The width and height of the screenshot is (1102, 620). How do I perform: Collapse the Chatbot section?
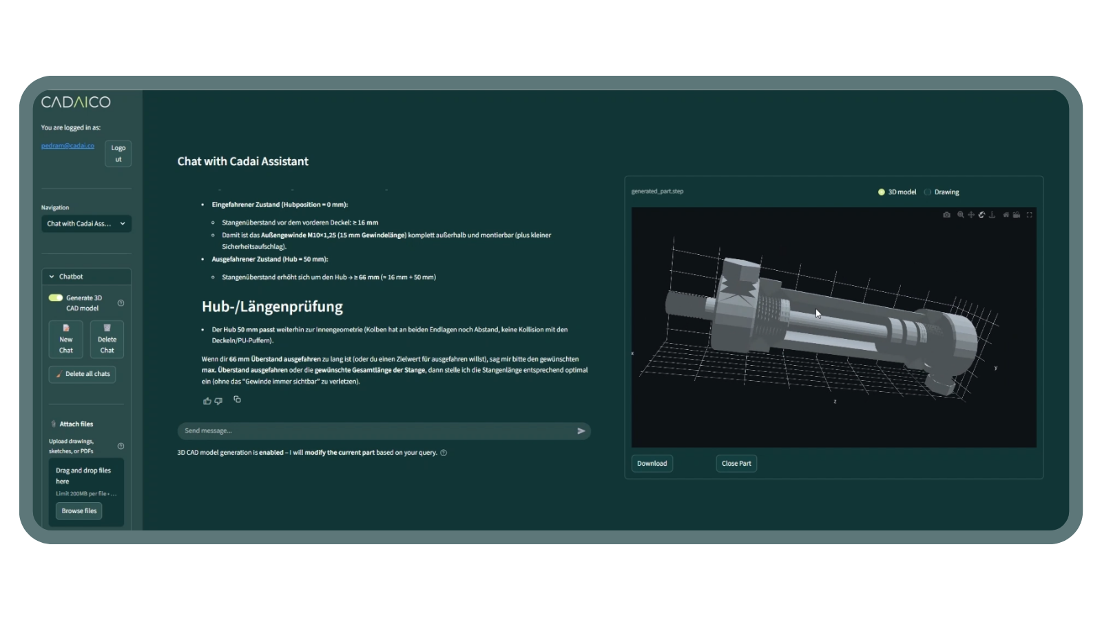coord(52,276)
